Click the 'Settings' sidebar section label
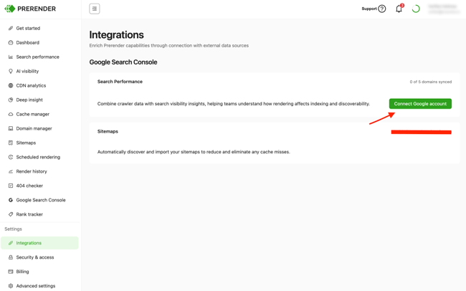This screenshot has width=466, height=291. tap(13, 229)
